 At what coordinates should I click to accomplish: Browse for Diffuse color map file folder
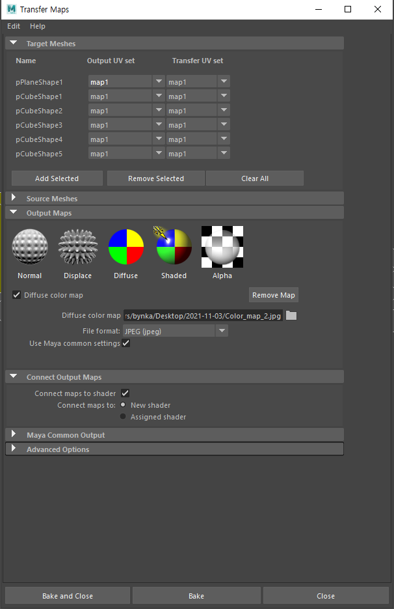(x=291, y=316)
